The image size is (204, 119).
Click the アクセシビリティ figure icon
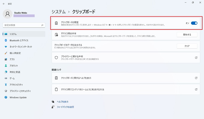tap(6, 85)
